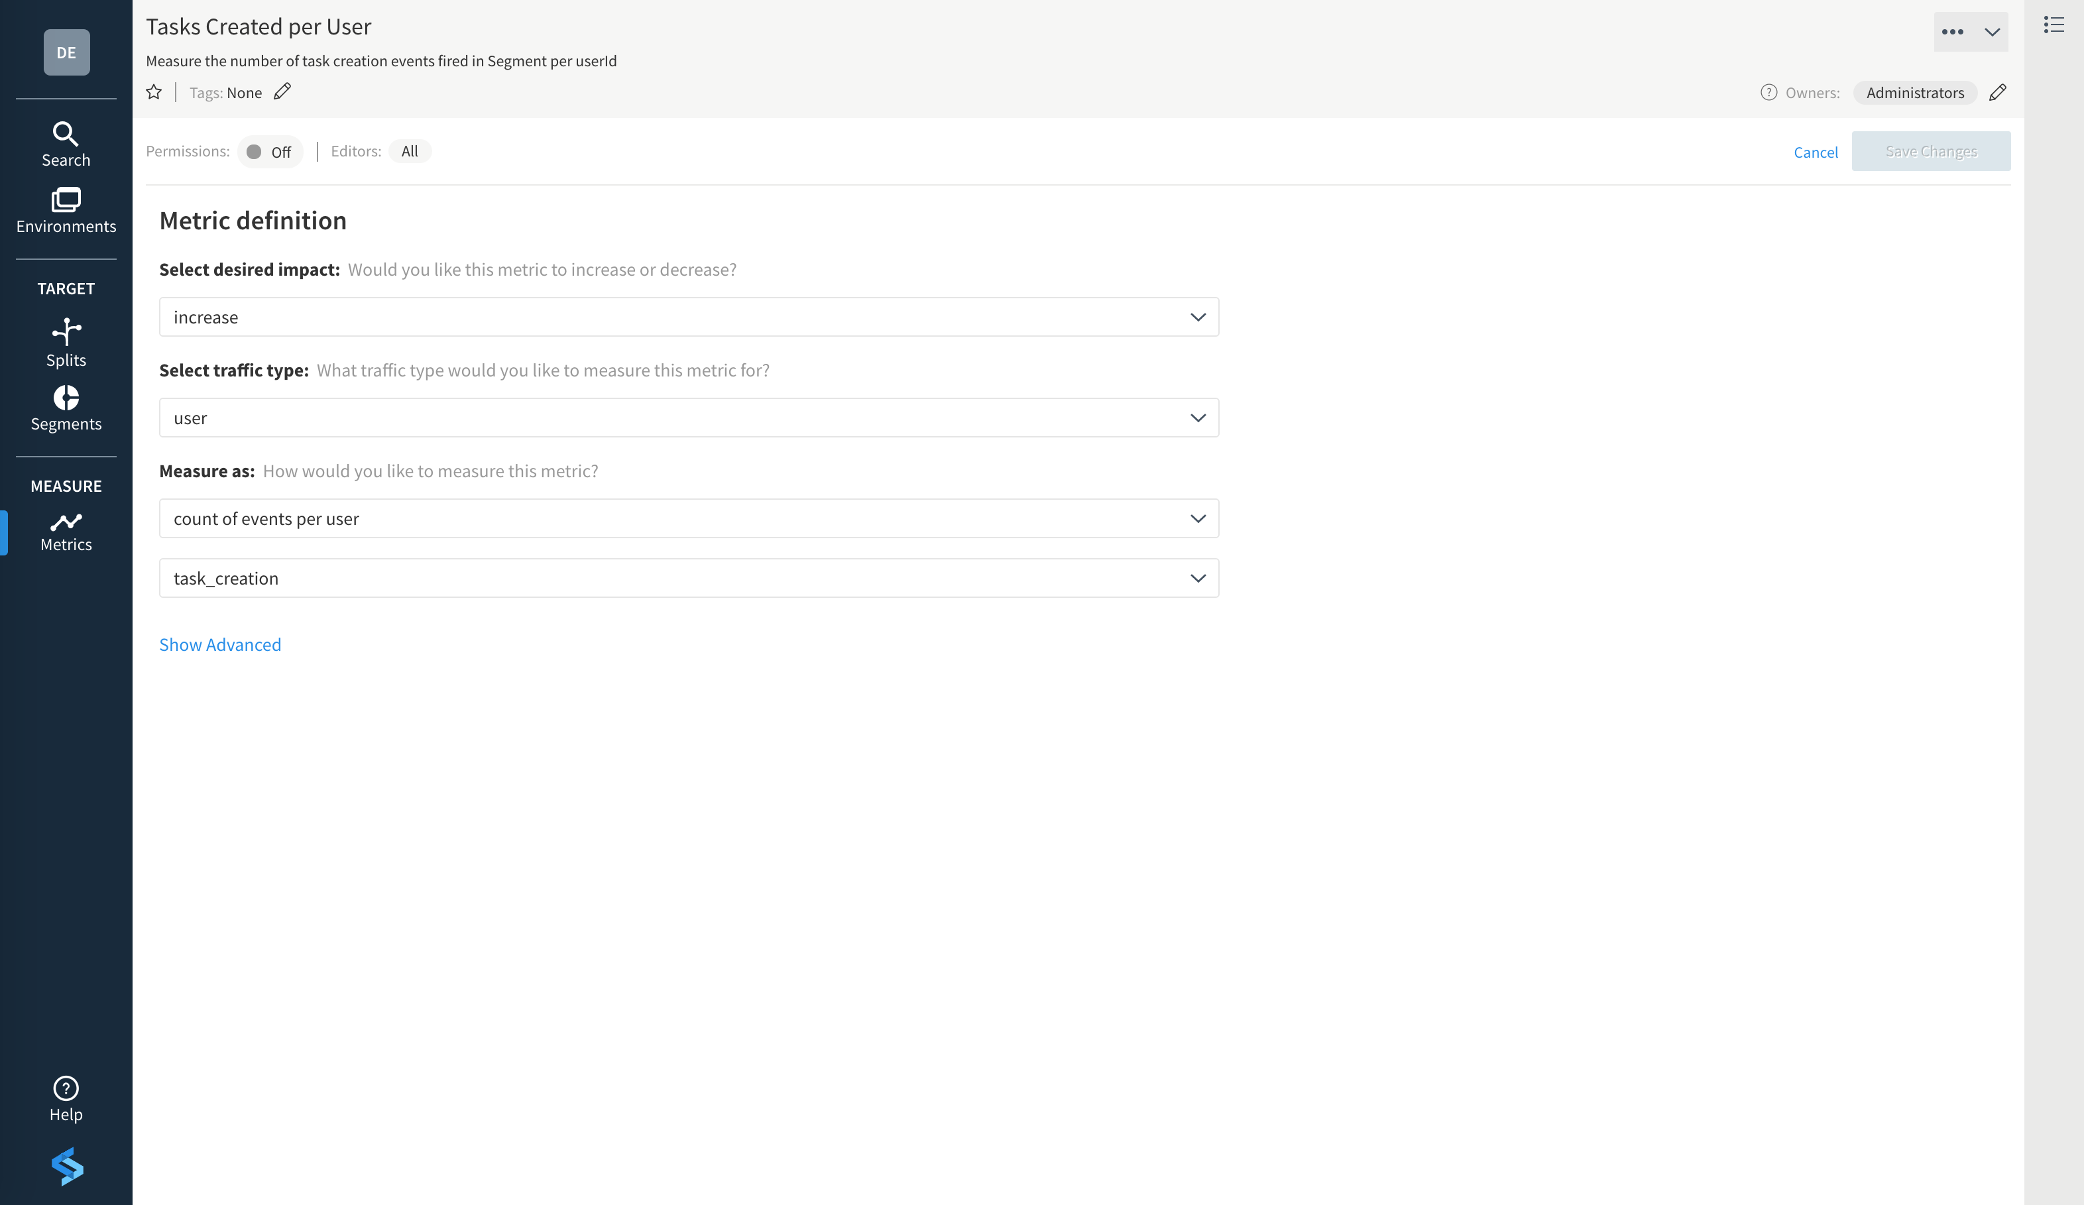Click the Owners help question icon

[x=1768, y=92]
